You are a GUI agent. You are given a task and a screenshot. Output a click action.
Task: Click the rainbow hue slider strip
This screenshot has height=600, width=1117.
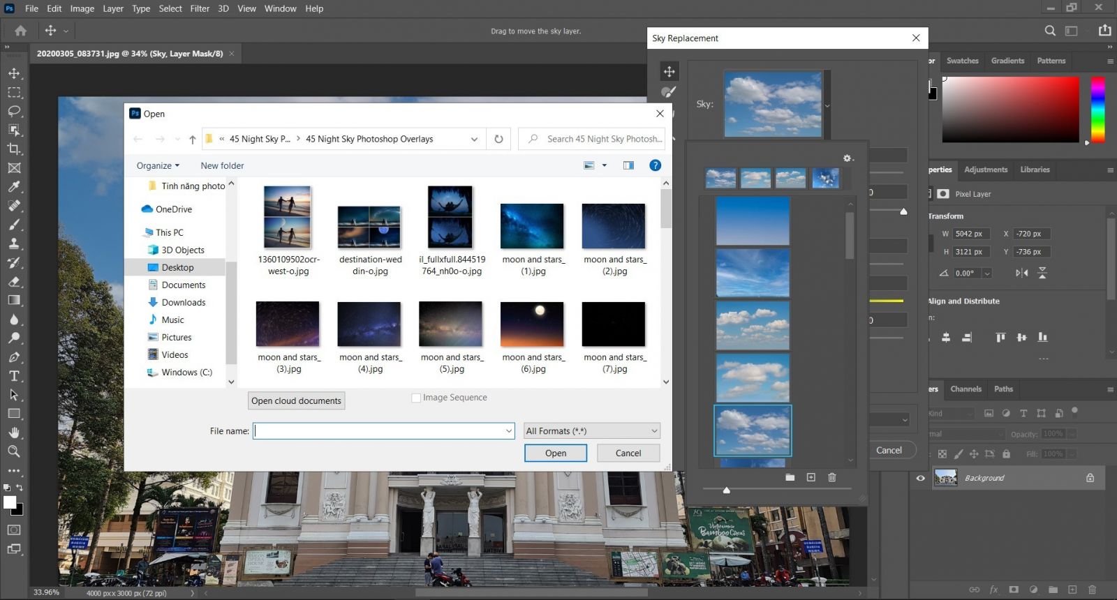[1098, 110]
